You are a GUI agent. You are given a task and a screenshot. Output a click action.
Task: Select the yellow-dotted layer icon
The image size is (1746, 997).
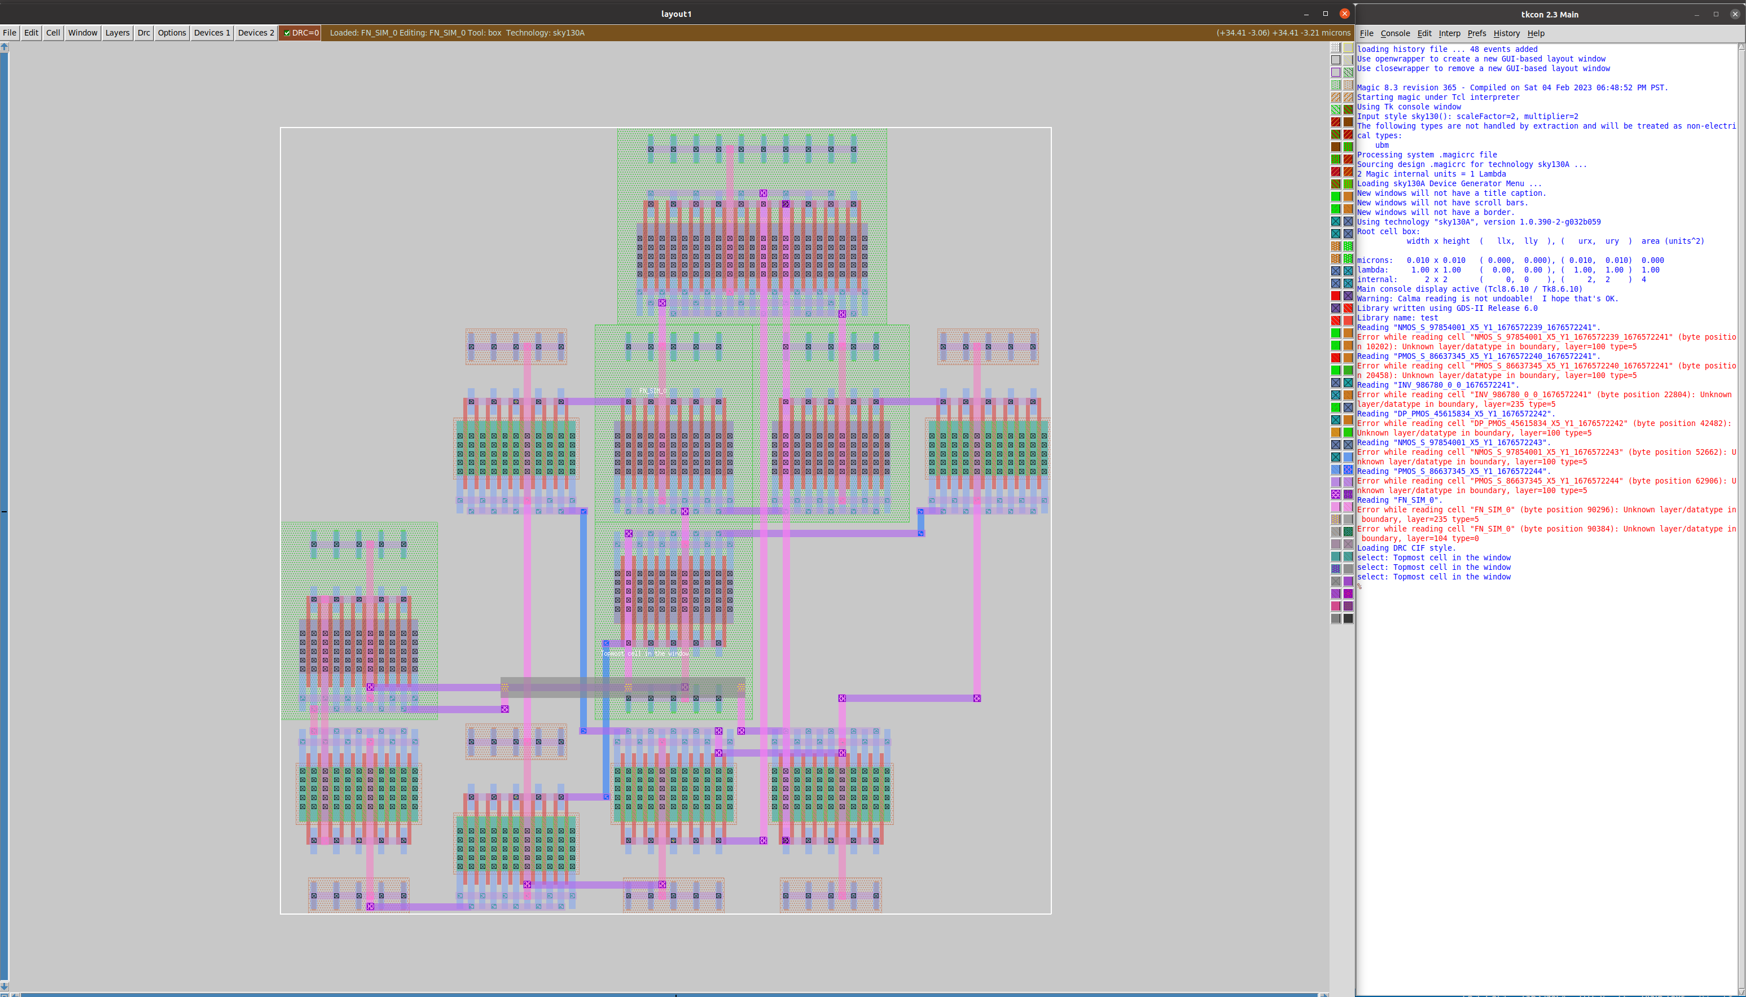coord(1336,519)
